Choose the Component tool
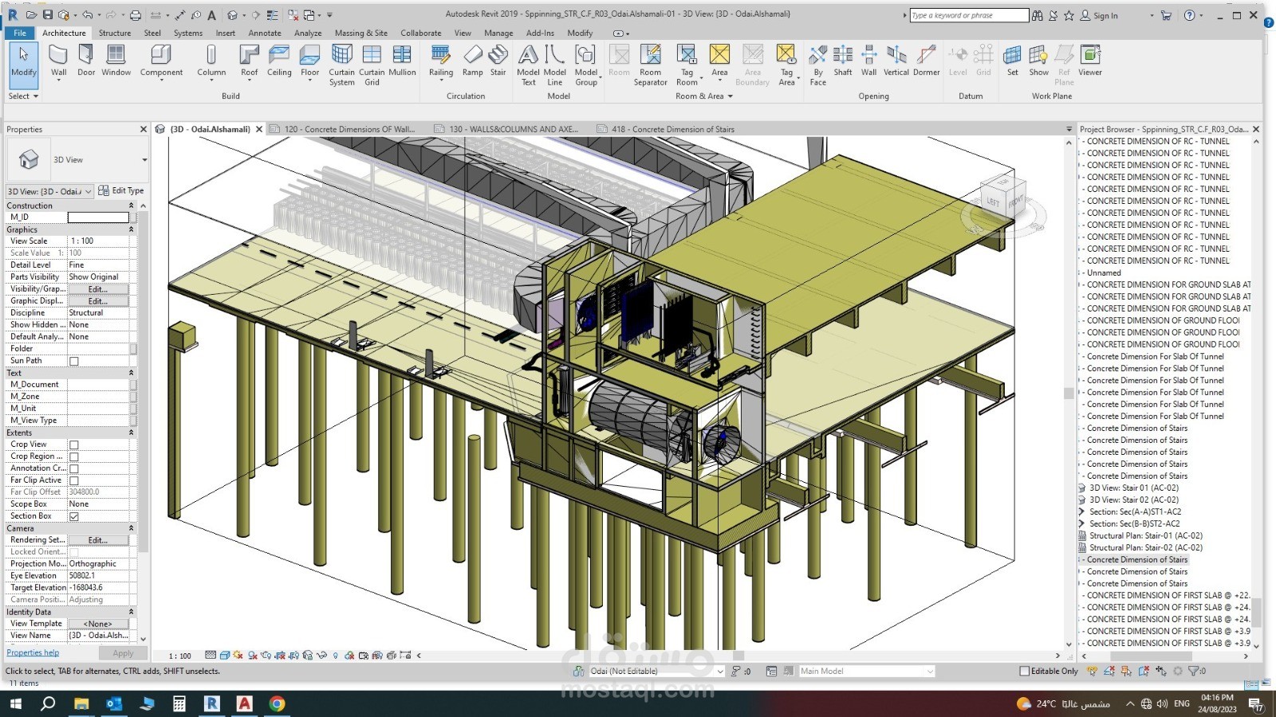The height and width of the screenshot is (717, 1276). tap(161, 62)
